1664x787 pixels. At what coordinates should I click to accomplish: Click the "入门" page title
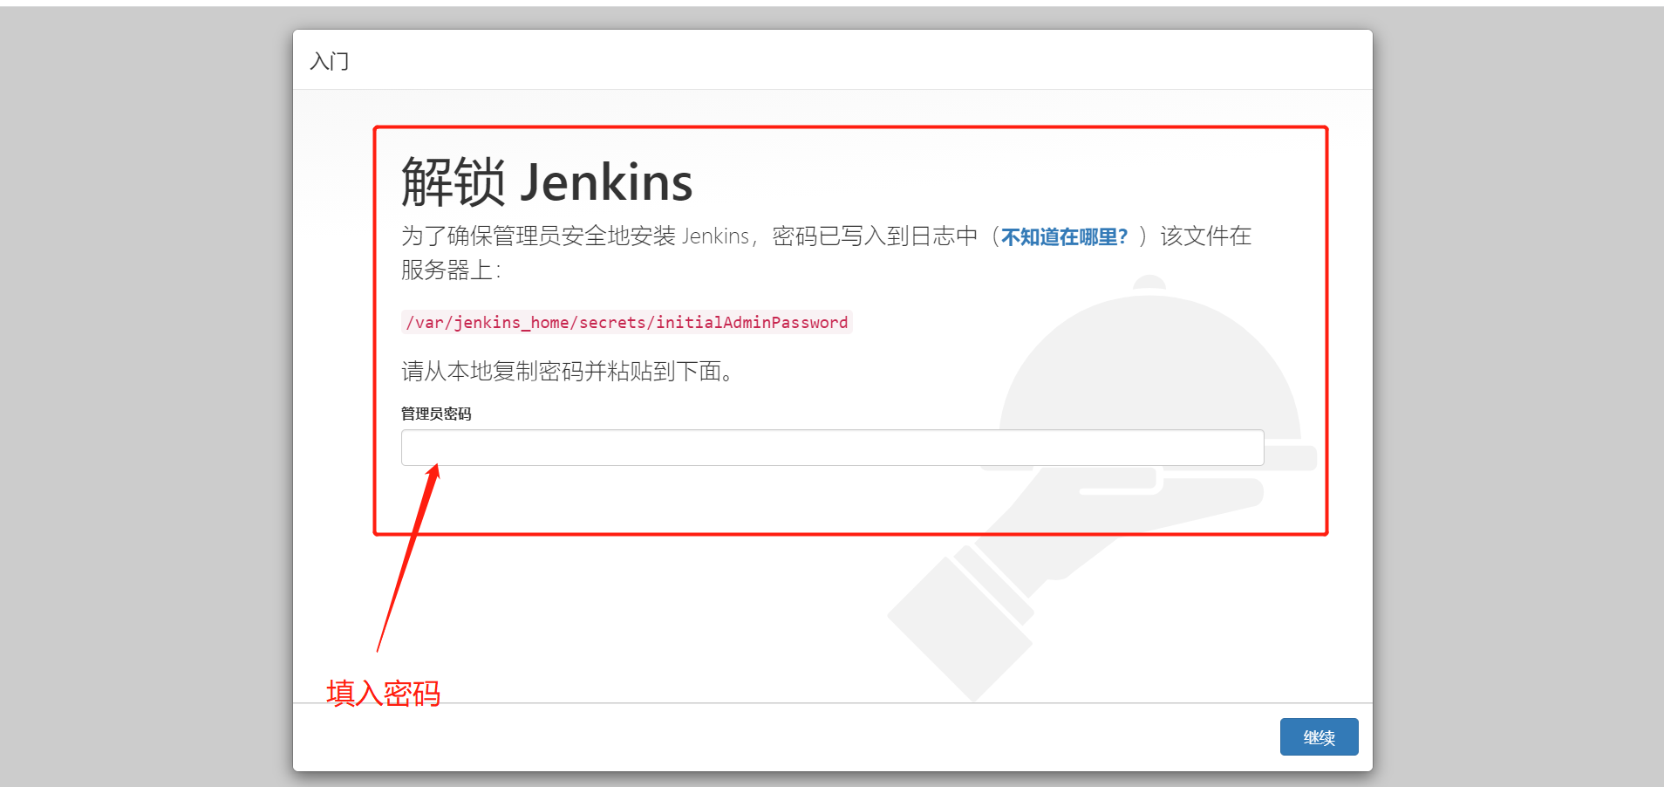(328, 60)
